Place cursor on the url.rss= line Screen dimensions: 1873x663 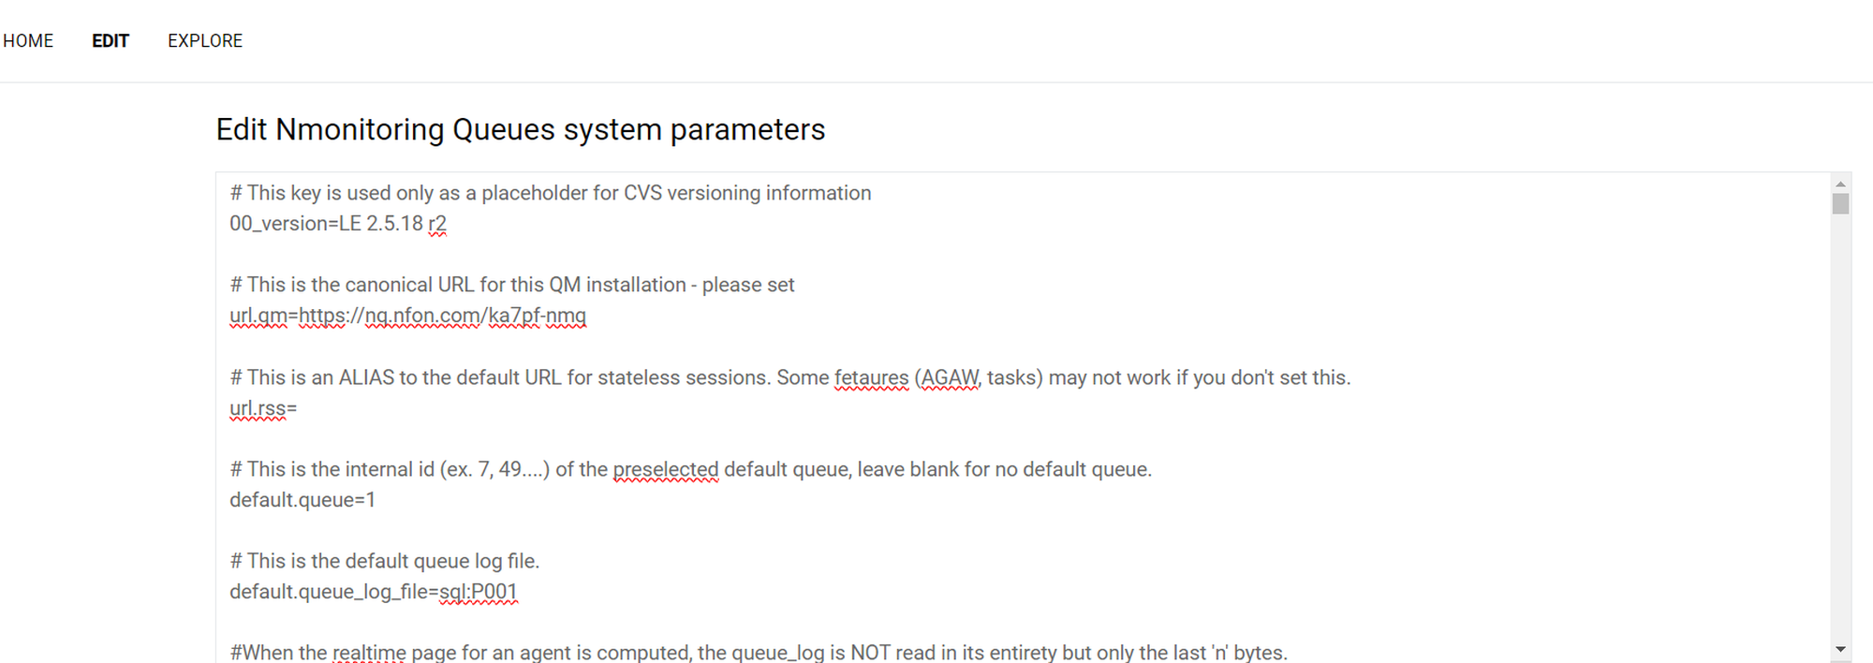point(263,408)
